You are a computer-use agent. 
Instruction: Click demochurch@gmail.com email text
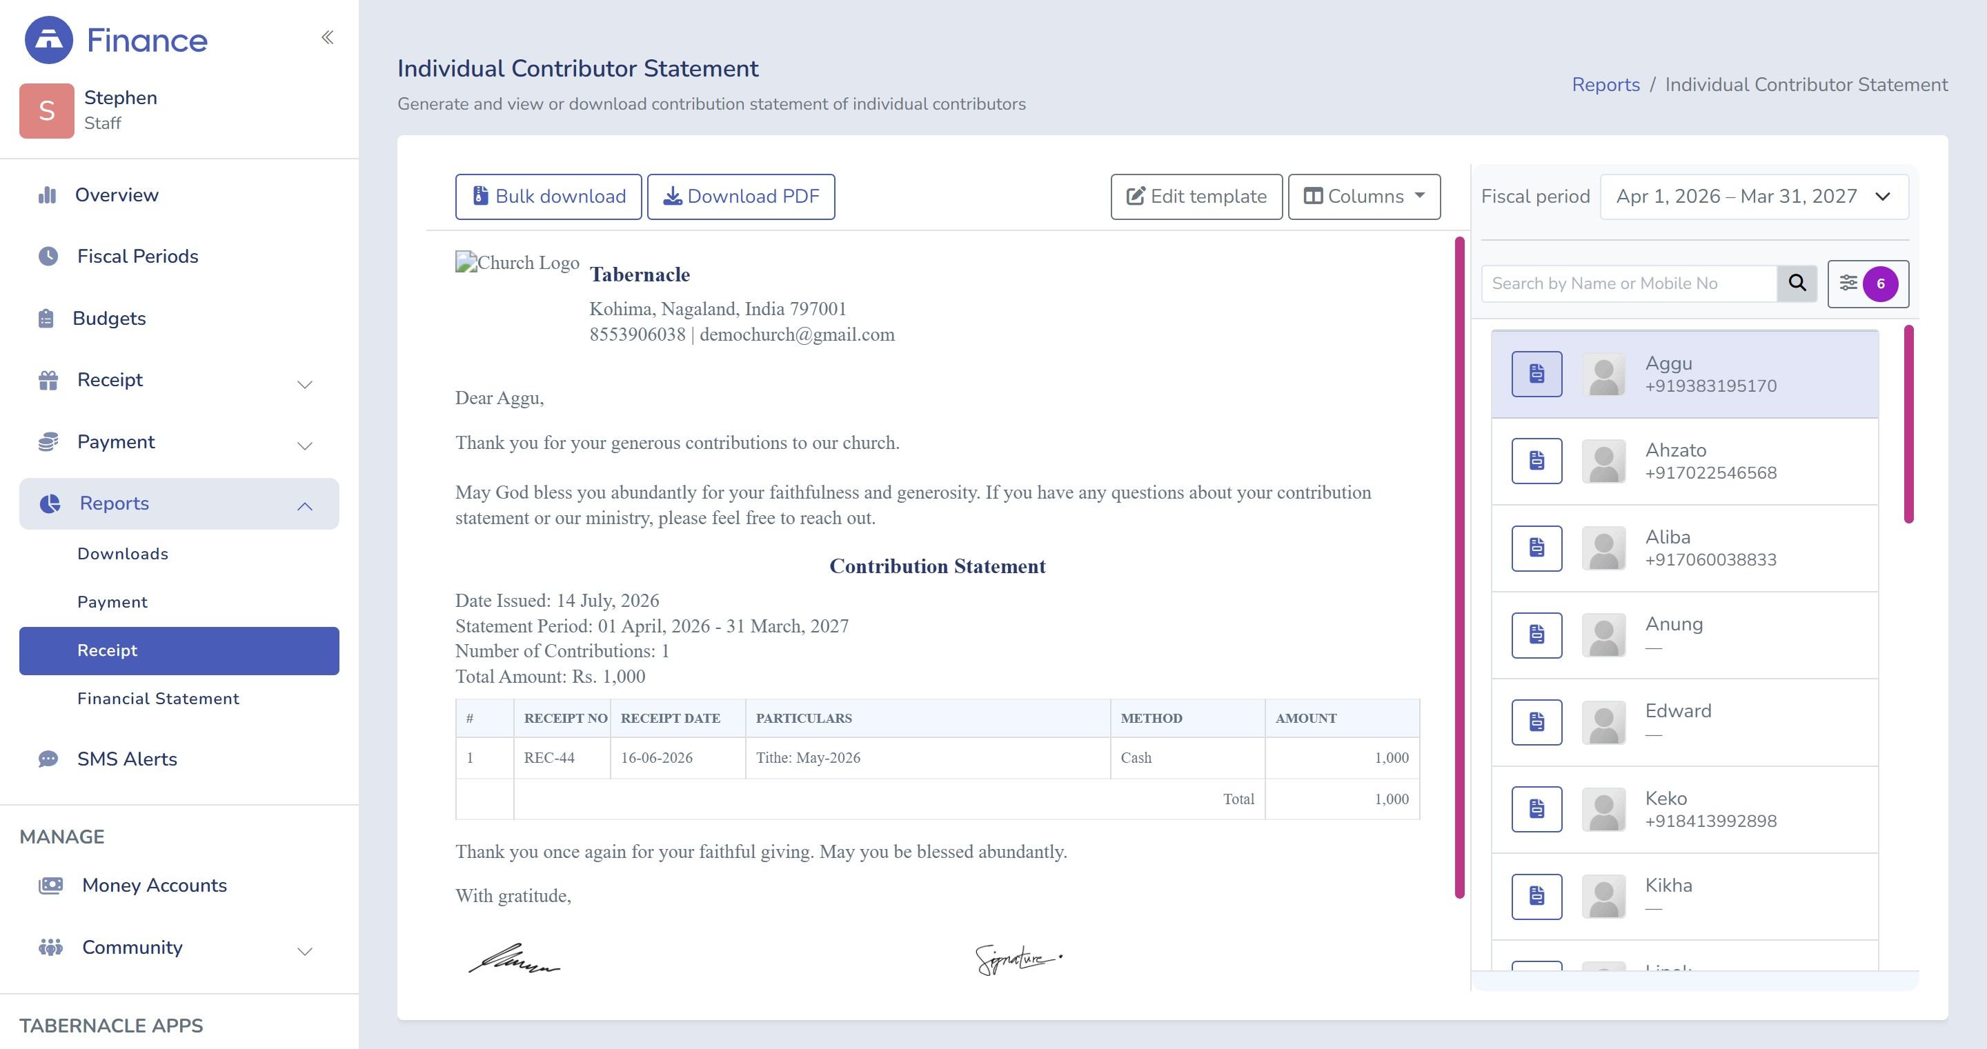[x=797, y=334]
